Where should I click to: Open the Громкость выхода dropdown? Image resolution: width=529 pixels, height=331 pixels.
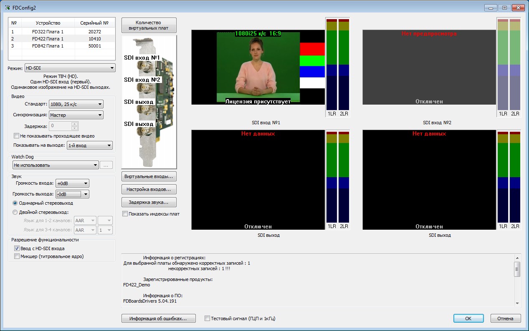tap(72, 194)
